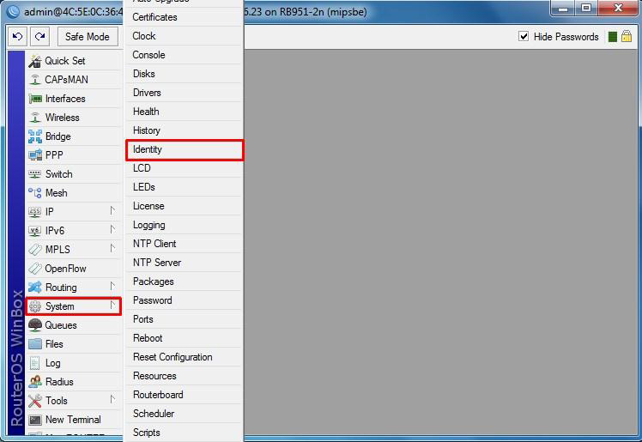
Task: Click the IPv6 icon
Action: coord(35,230)
